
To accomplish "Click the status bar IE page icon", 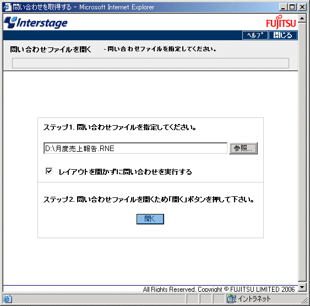I will pos(8,298).
